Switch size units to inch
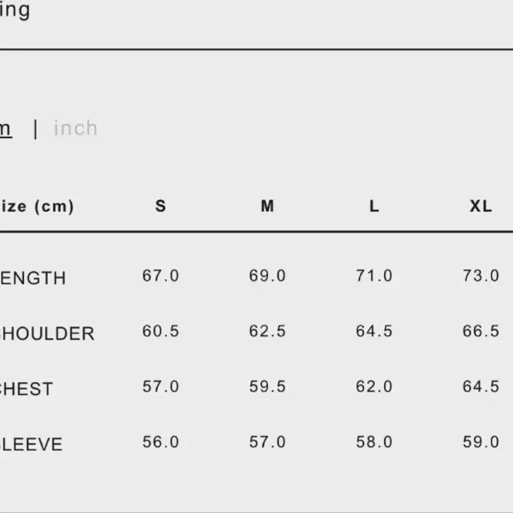 pos(75,128)
